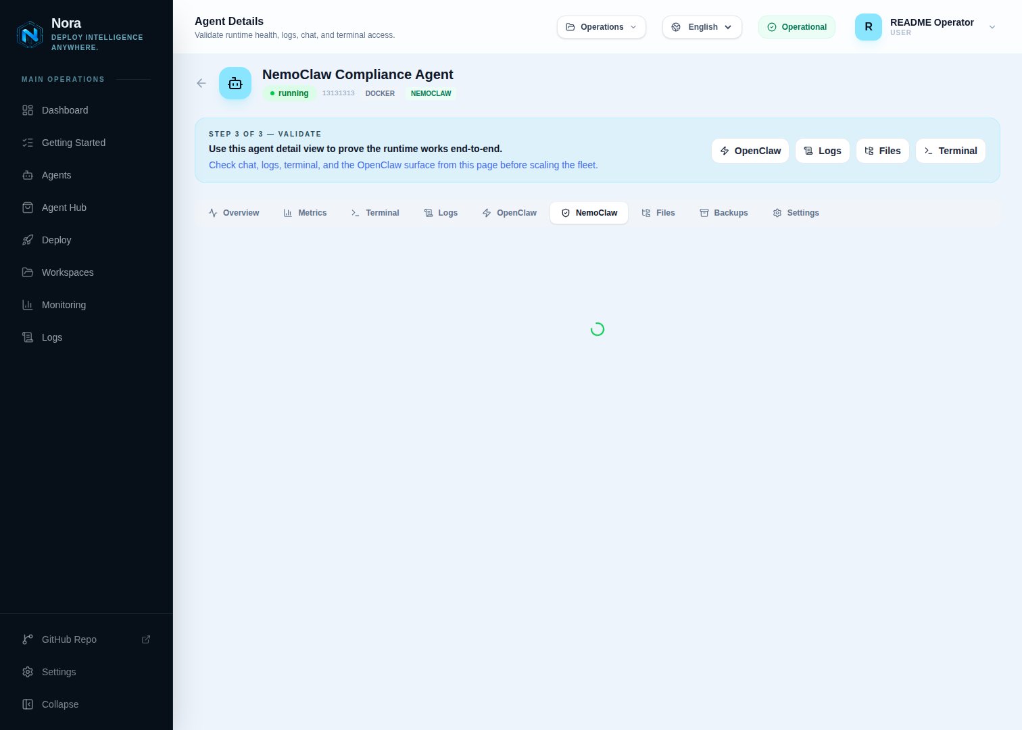Click the Logs button in validate banner

click(823, 151)
